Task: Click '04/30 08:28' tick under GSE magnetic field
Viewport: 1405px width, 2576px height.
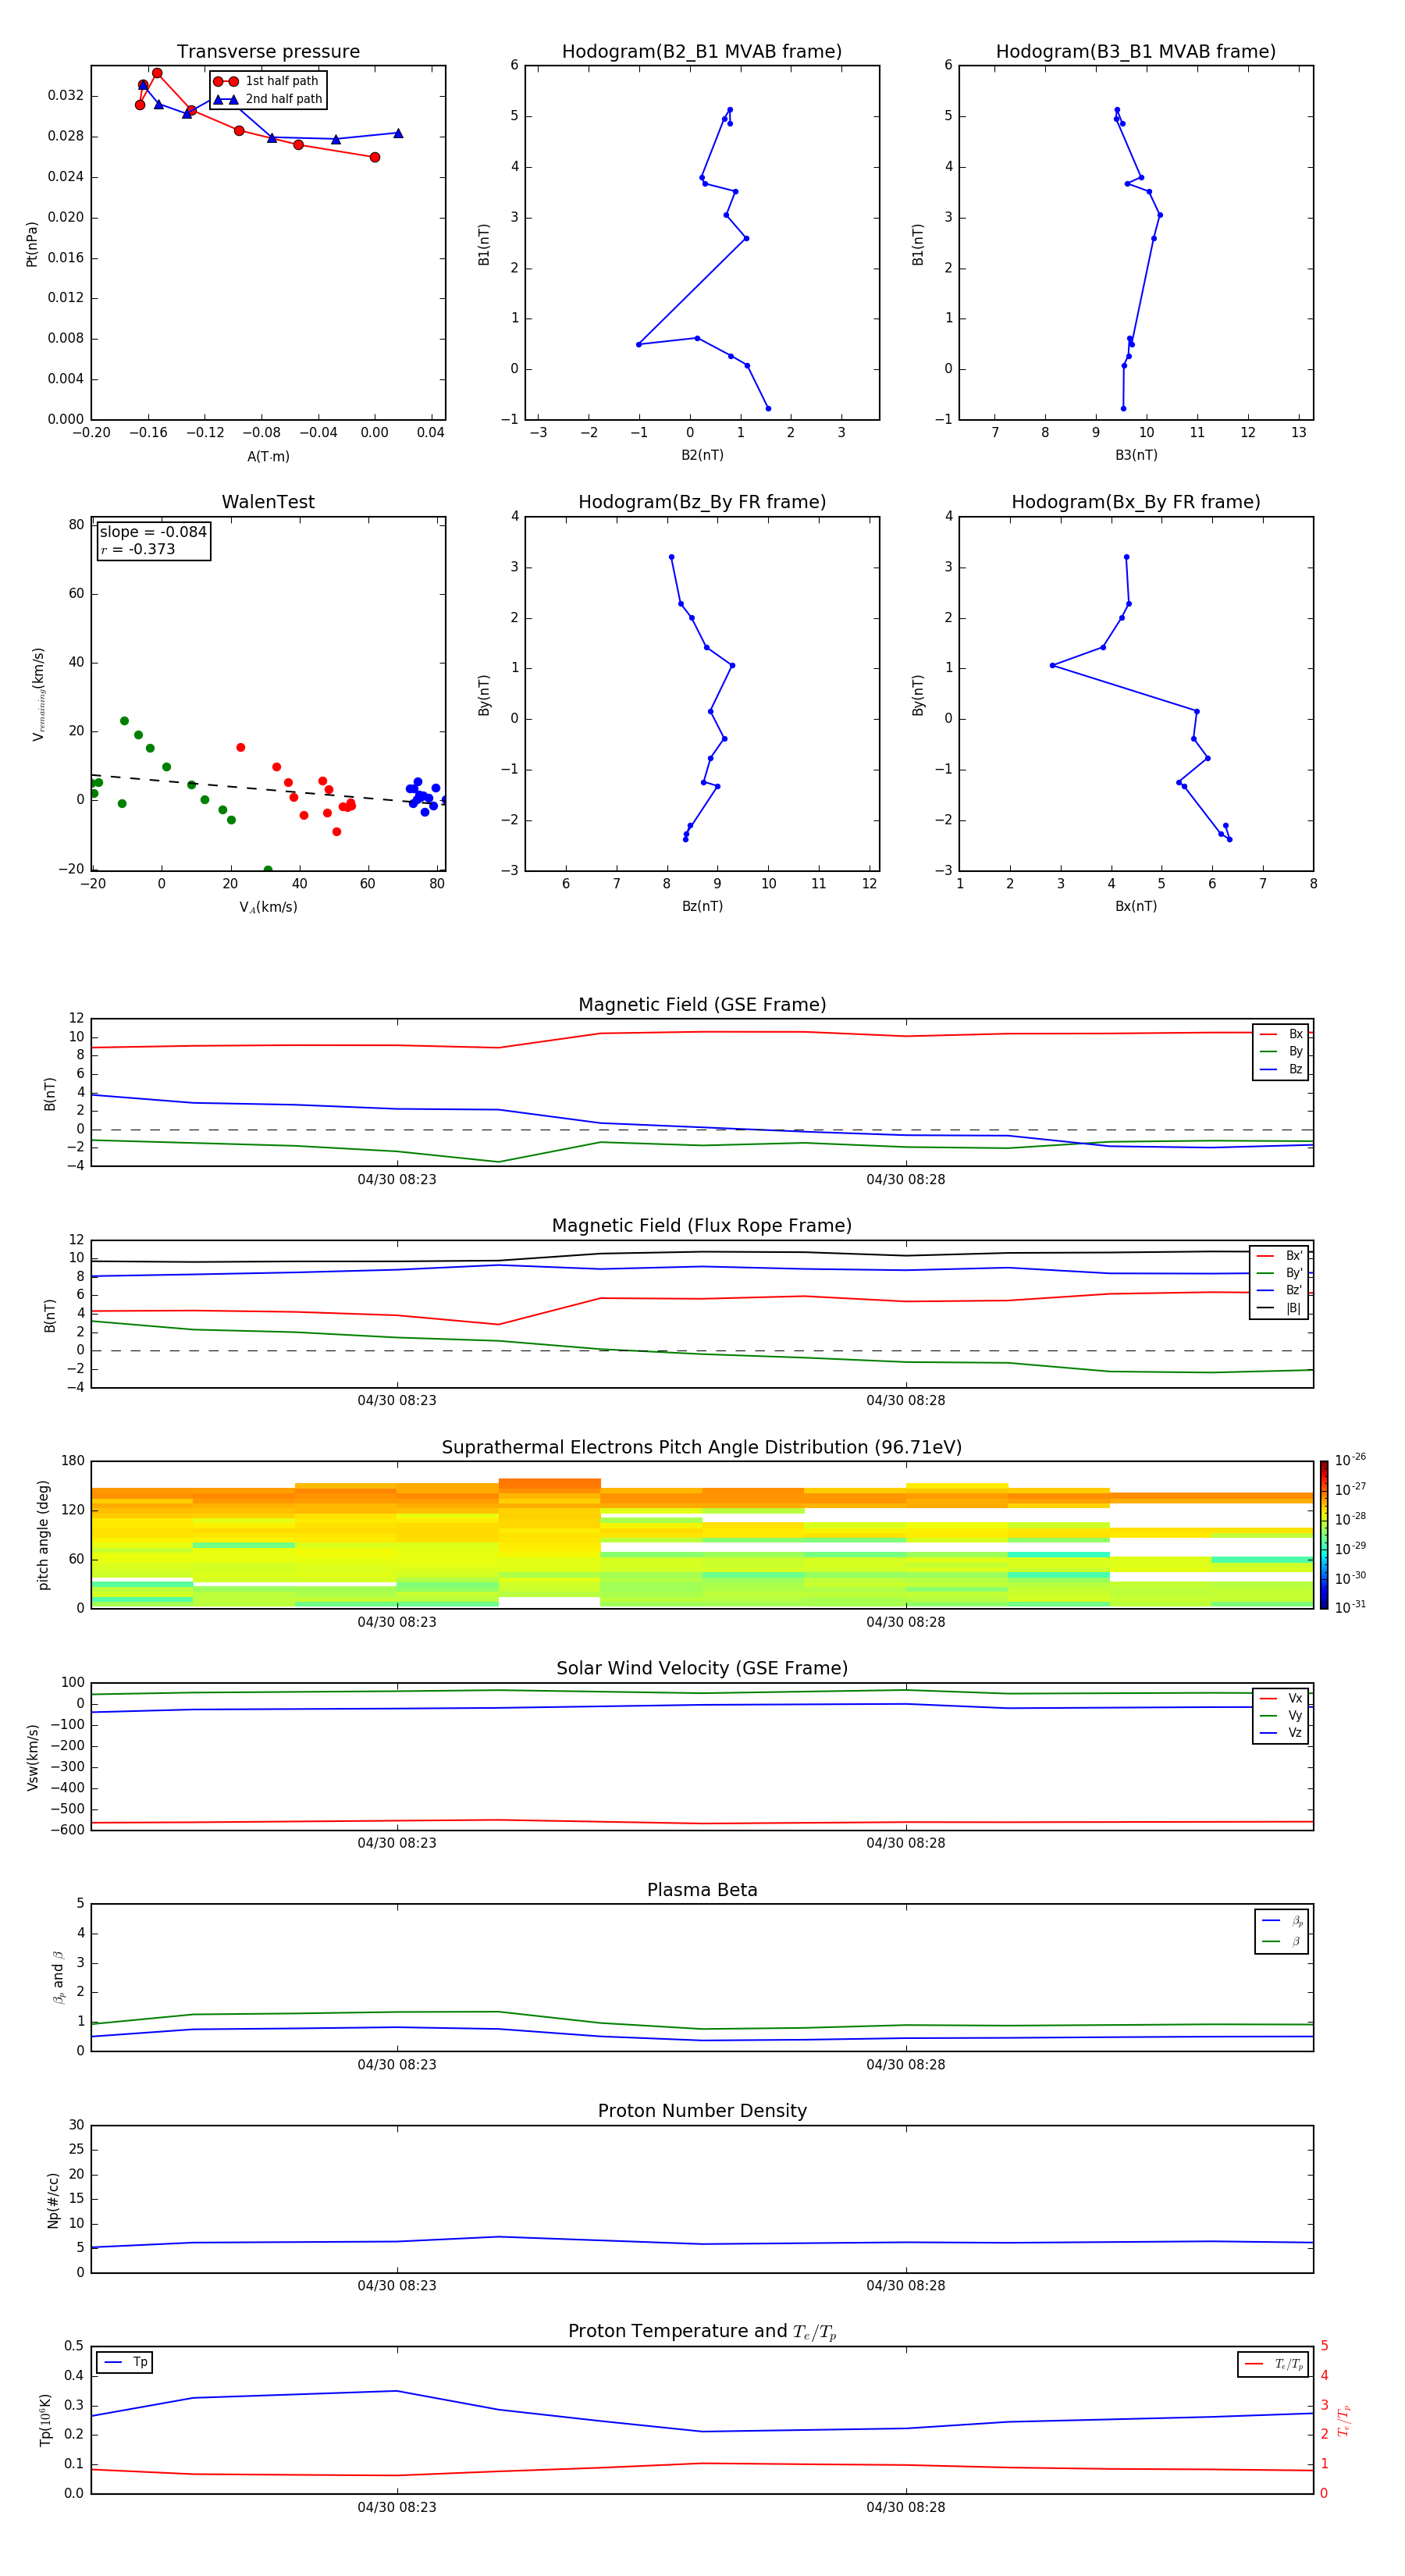Action: [906, 1180]
